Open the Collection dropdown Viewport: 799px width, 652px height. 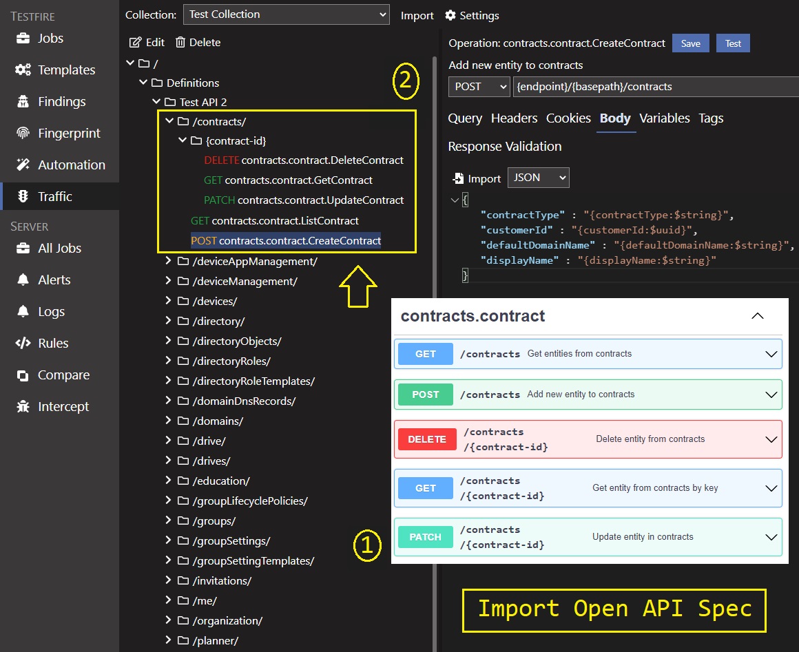pyautogui.click(x=287, y=14)
